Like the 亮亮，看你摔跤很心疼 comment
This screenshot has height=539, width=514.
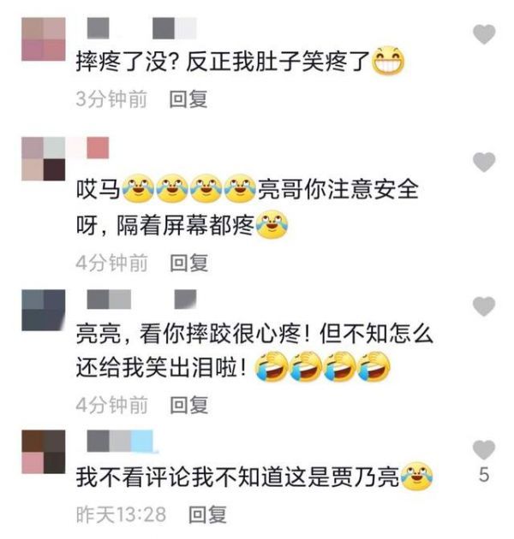pyautogui.click(x=484, y=306)
